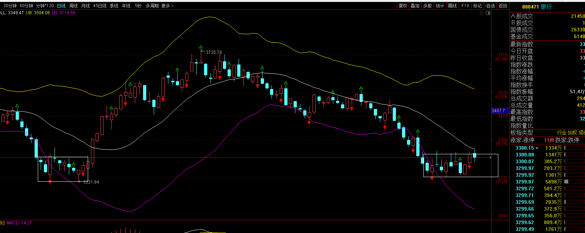
Task: Expand the 更多 periods menu
Action: pyautogui.click(x=167, y=6)
